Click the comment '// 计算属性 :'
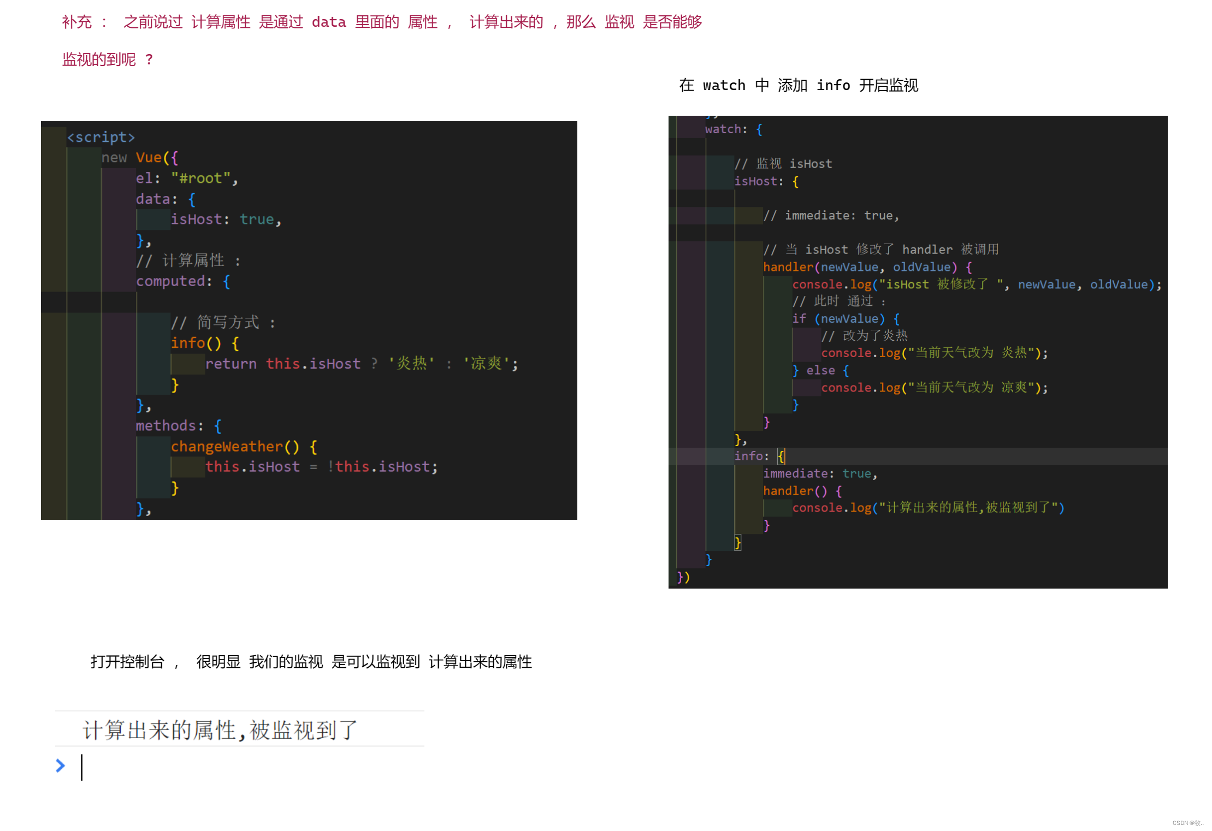The height and width of the screenshot is (831, 1212). tap(188, 260)
